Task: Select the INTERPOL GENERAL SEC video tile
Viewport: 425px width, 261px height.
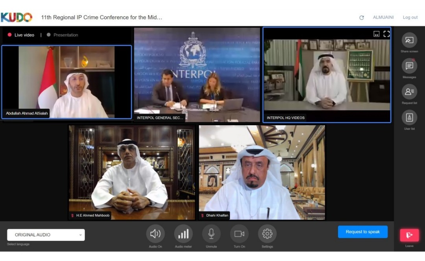Action: coord(197,75)
